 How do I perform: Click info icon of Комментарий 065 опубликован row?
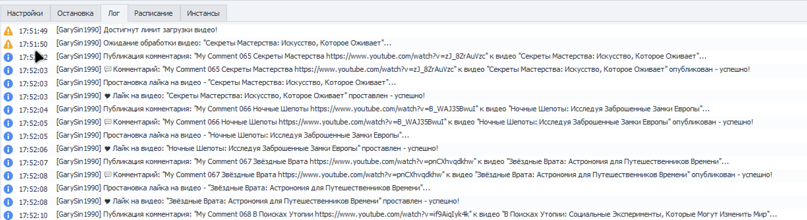click(x=8, y=70)
